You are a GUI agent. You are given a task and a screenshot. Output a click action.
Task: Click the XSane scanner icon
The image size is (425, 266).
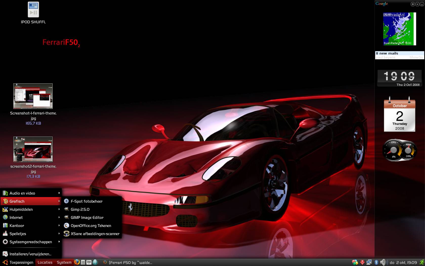click(66, 234)
